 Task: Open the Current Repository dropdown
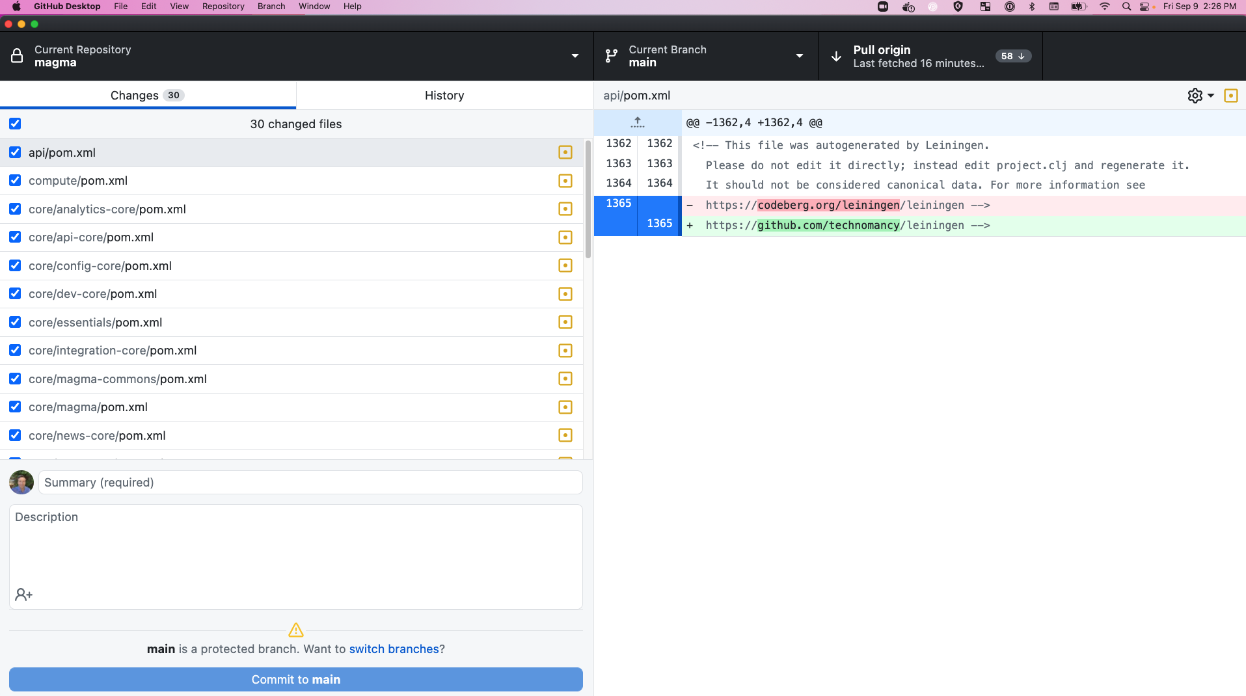[575, 56]
